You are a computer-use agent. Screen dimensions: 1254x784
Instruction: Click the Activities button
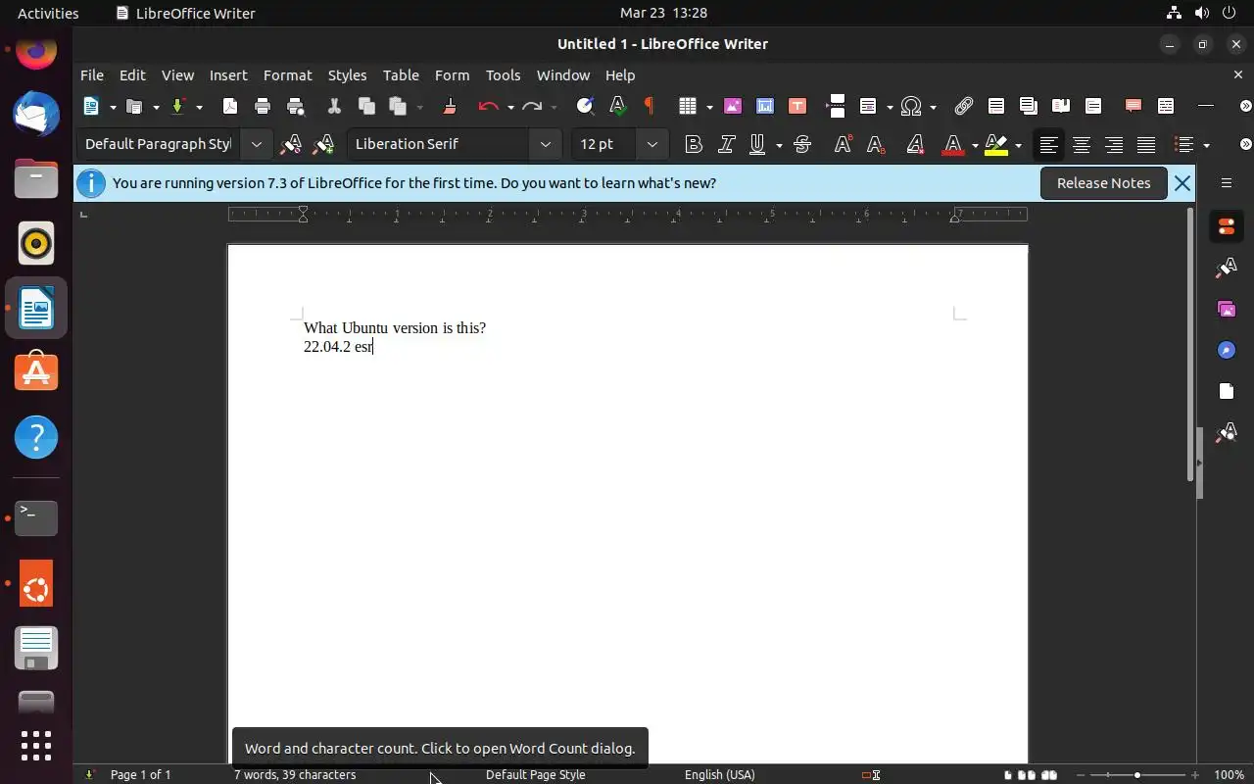(48, 13)
